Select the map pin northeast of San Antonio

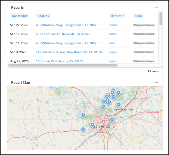tap(112, 119)
